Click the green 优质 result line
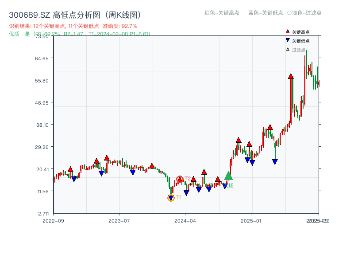Viewport: 354px width, 266px height. pos(80,34)
